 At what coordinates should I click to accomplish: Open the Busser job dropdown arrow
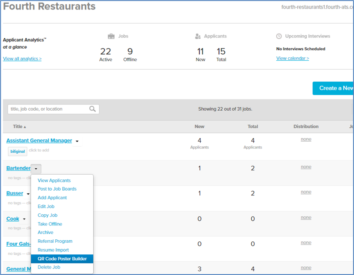(28, 194)
